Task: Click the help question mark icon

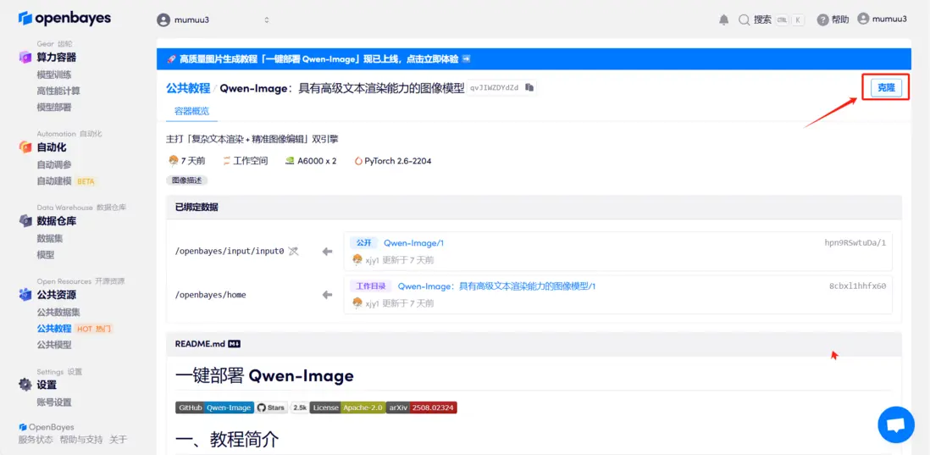Action: pos(822,19)
